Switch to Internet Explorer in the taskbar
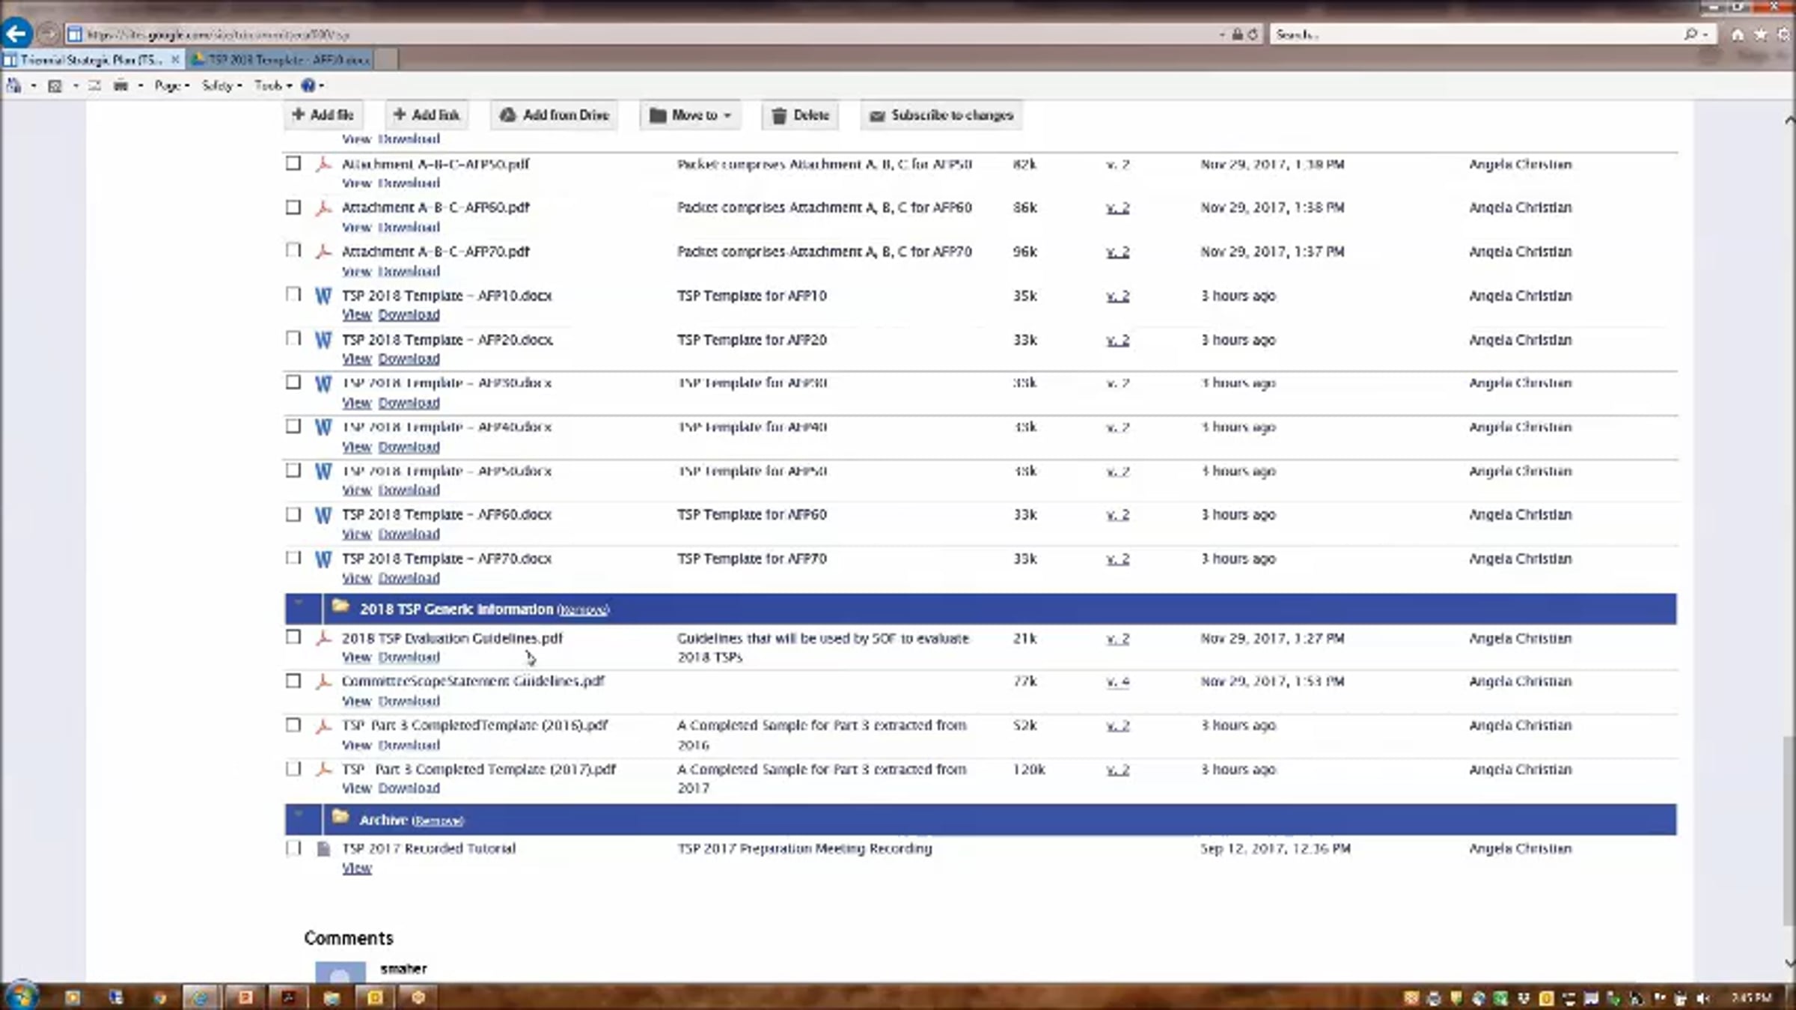The height and width of the screenshot is (1010, 1796). coord(201,997)
